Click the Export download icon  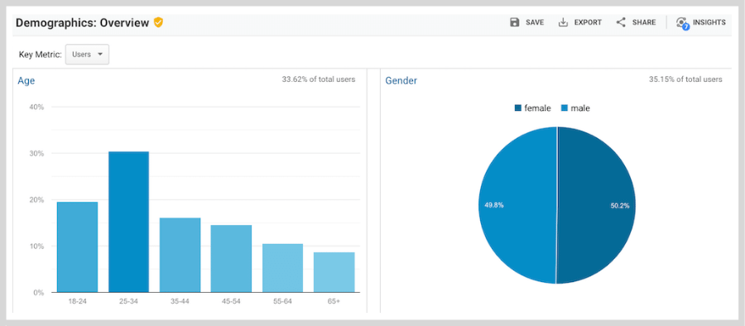tap(563, 22)
